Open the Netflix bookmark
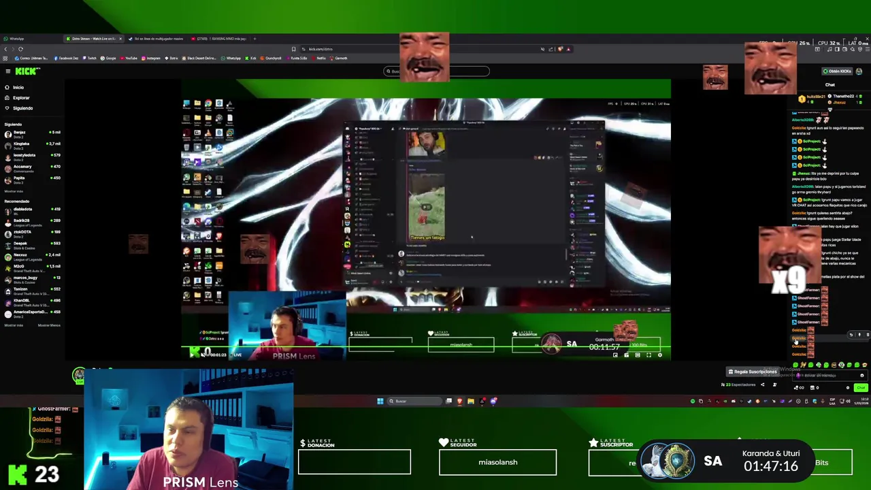The width and height of the screenshot is (871, 490). [318, 58]
